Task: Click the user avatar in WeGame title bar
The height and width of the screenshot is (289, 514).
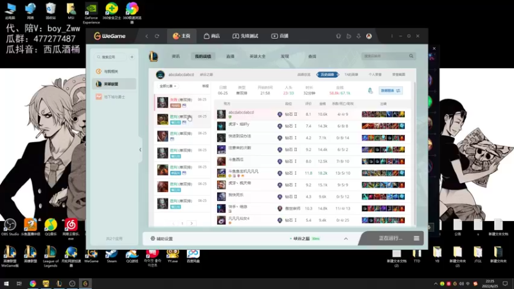Action: 369,36
